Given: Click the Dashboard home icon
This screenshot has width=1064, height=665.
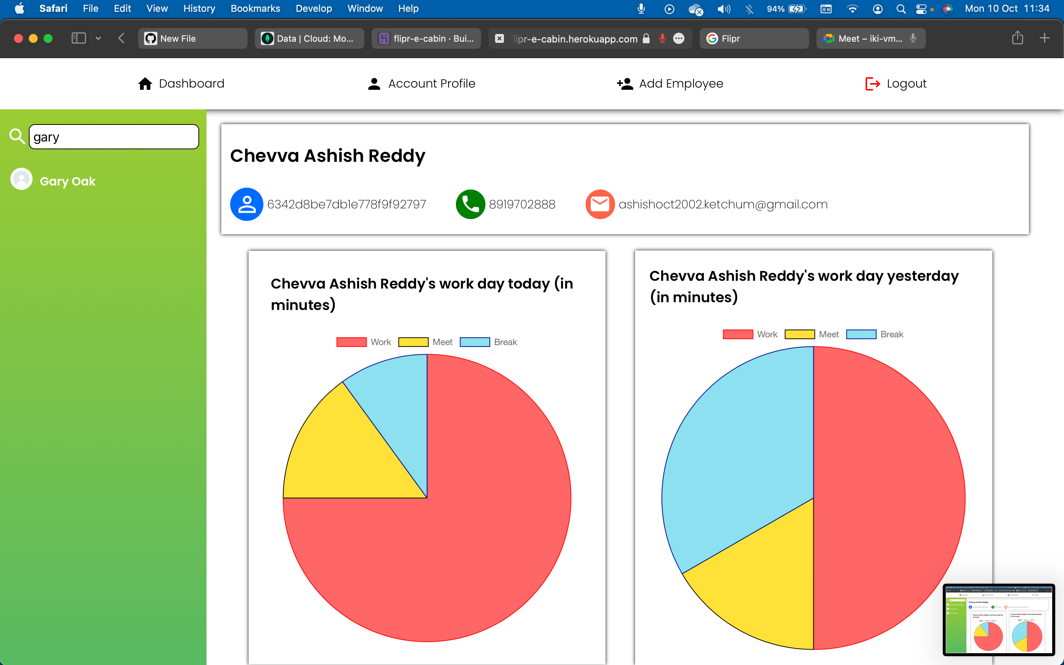Looking at the screenshot, I should tap(145, 83).
